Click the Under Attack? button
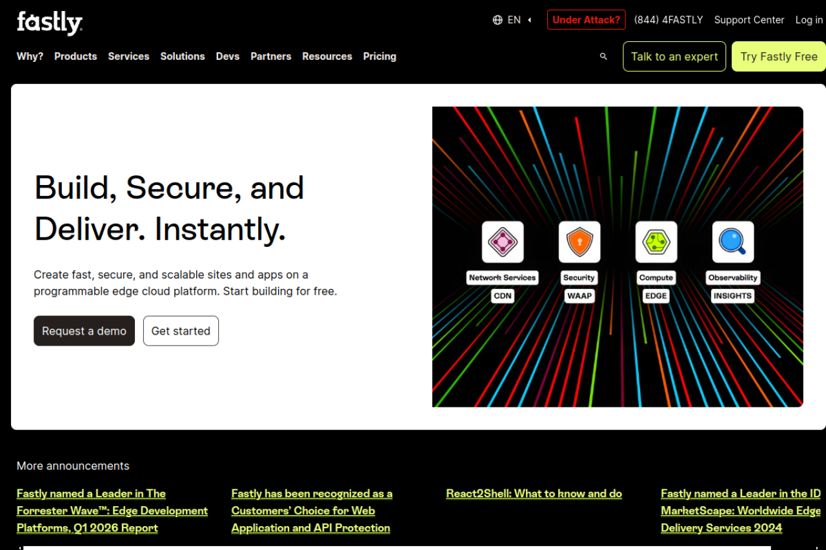Screen dimensions: 826x550 click(586, 20)
